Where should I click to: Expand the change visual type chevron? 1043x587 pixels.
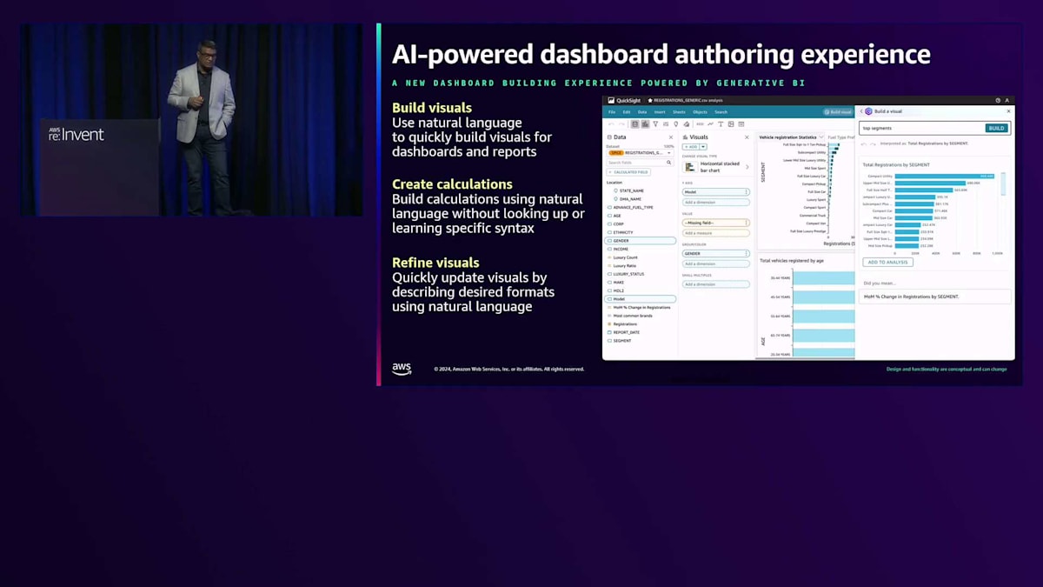pos(747,167)
